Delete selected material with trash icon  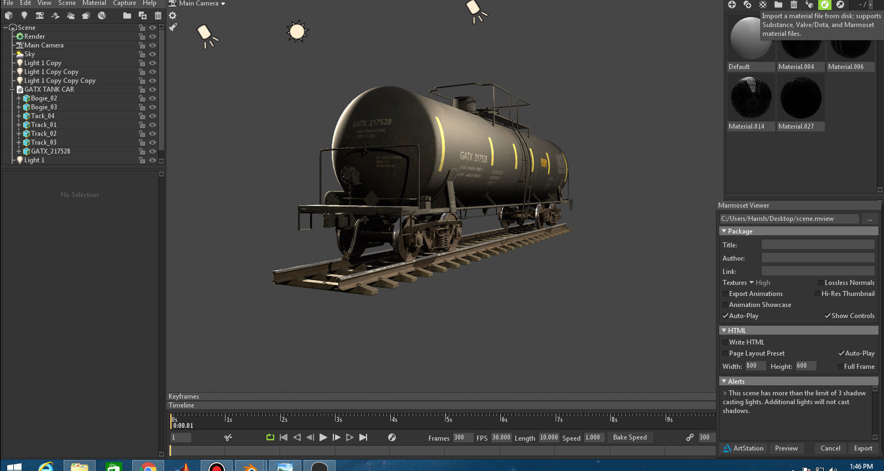794,4
